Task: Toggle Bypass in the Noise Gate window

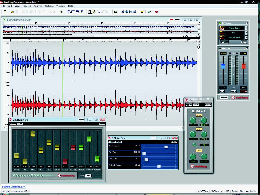Action: [112, 142]
